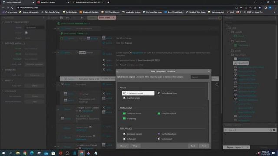278x156 pixels.
Task: Collapse the 'On created' event
Action: (55, 84)
